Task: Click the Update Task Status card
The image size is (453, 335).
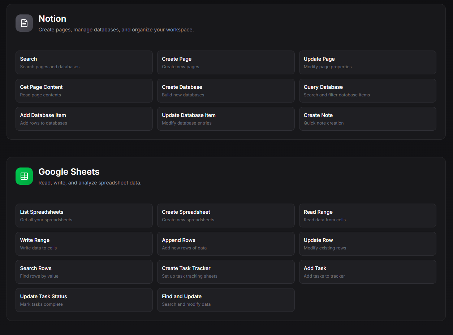Action: pyautogui.click(x=84, y=300)
